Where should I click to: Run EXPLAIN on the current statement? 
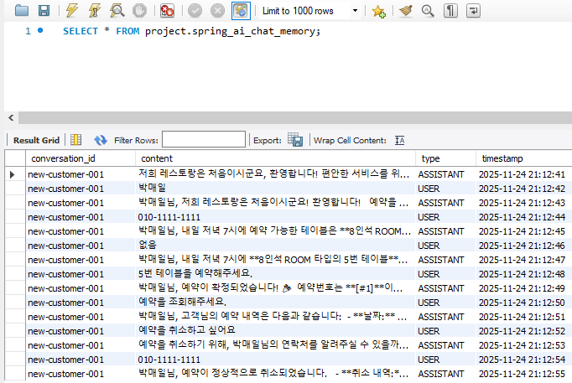117,11
